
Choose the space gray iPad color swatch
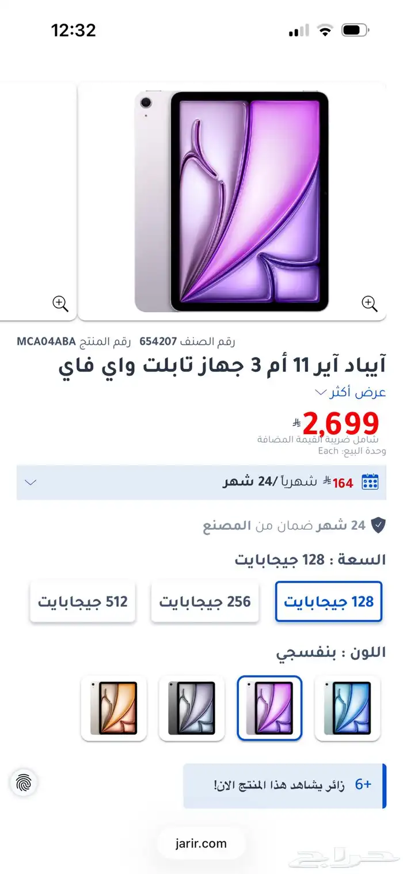click(x=192, y=708)
